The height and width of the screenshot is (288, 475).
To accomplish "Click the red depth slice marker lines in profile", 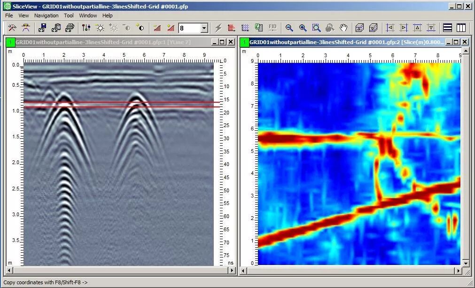I will coord(121,105).
